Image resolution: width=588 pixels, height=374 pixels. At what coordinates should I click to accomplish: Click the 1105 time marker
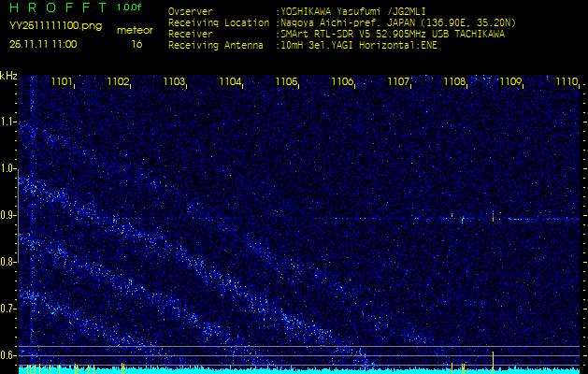click(x=286, y=82)
